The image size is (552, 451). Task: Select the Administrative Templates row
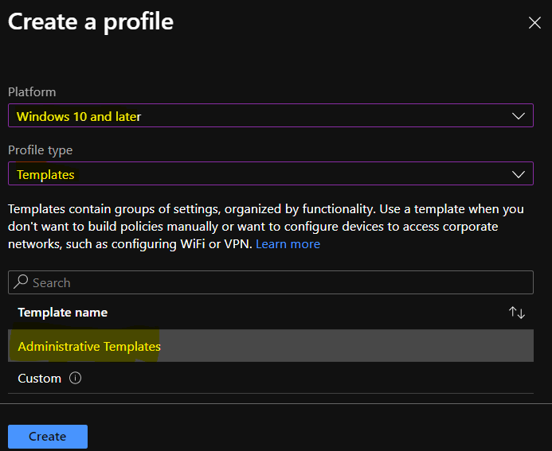(271, 346)
